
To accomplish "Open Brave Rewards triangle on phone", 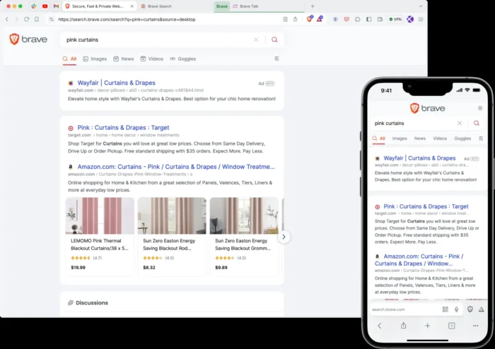I will coord(481,309).
